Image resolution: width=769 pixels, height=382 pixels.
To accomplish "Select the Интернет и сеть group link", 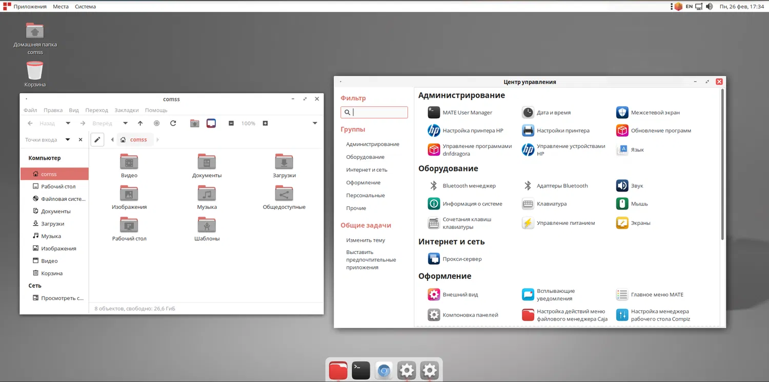I will click(x=367, y=170).
